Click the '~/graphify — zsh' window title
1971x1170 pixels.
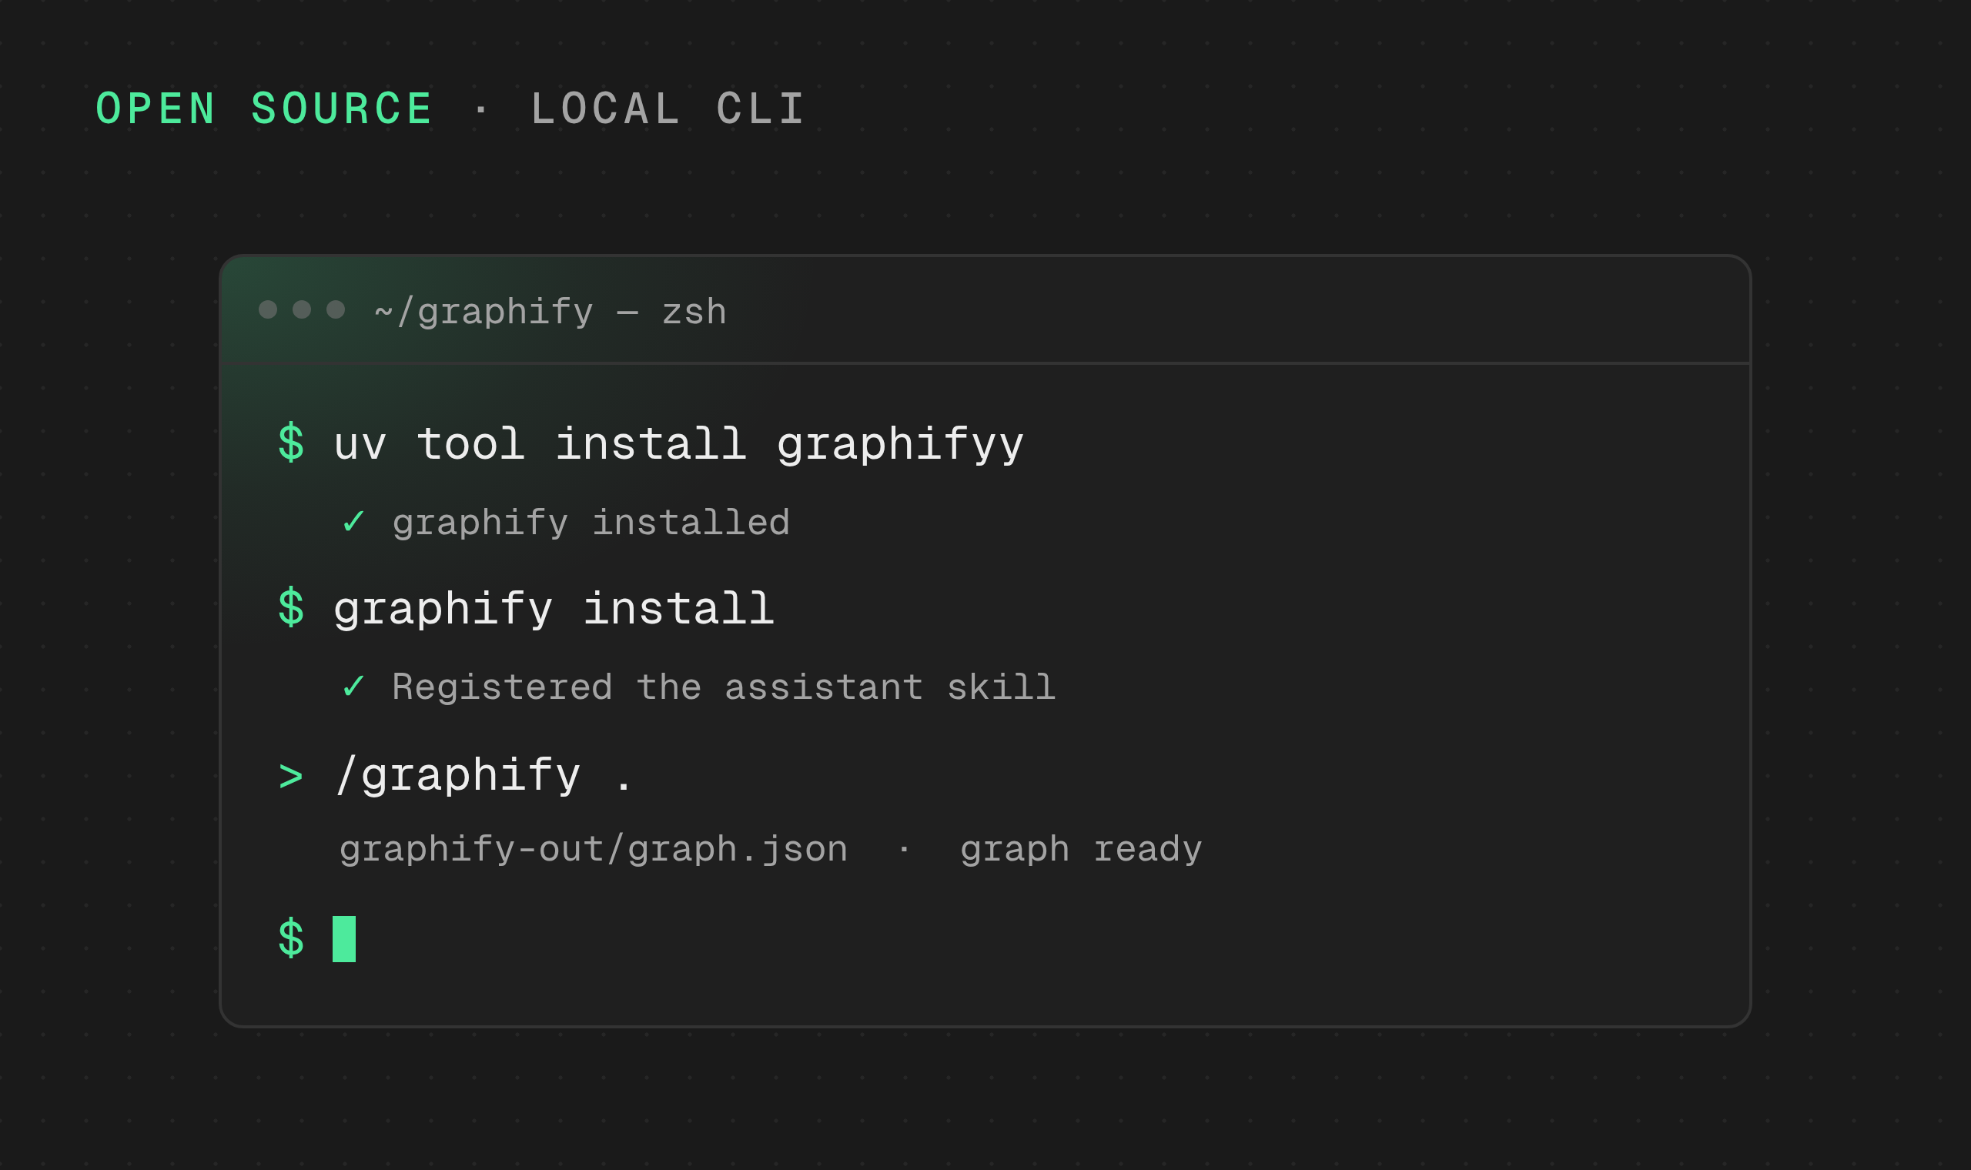click(550, 312)
